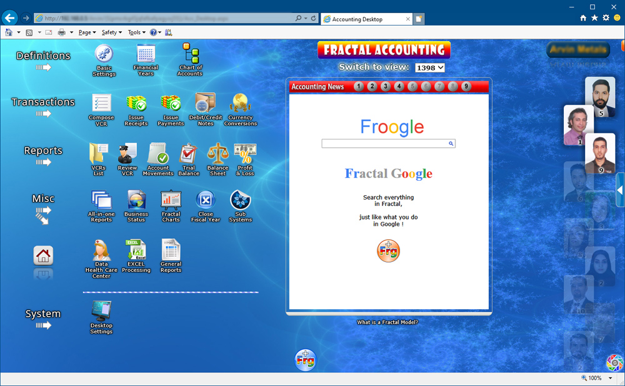Open Fractal Charts icon

point(171,200)
